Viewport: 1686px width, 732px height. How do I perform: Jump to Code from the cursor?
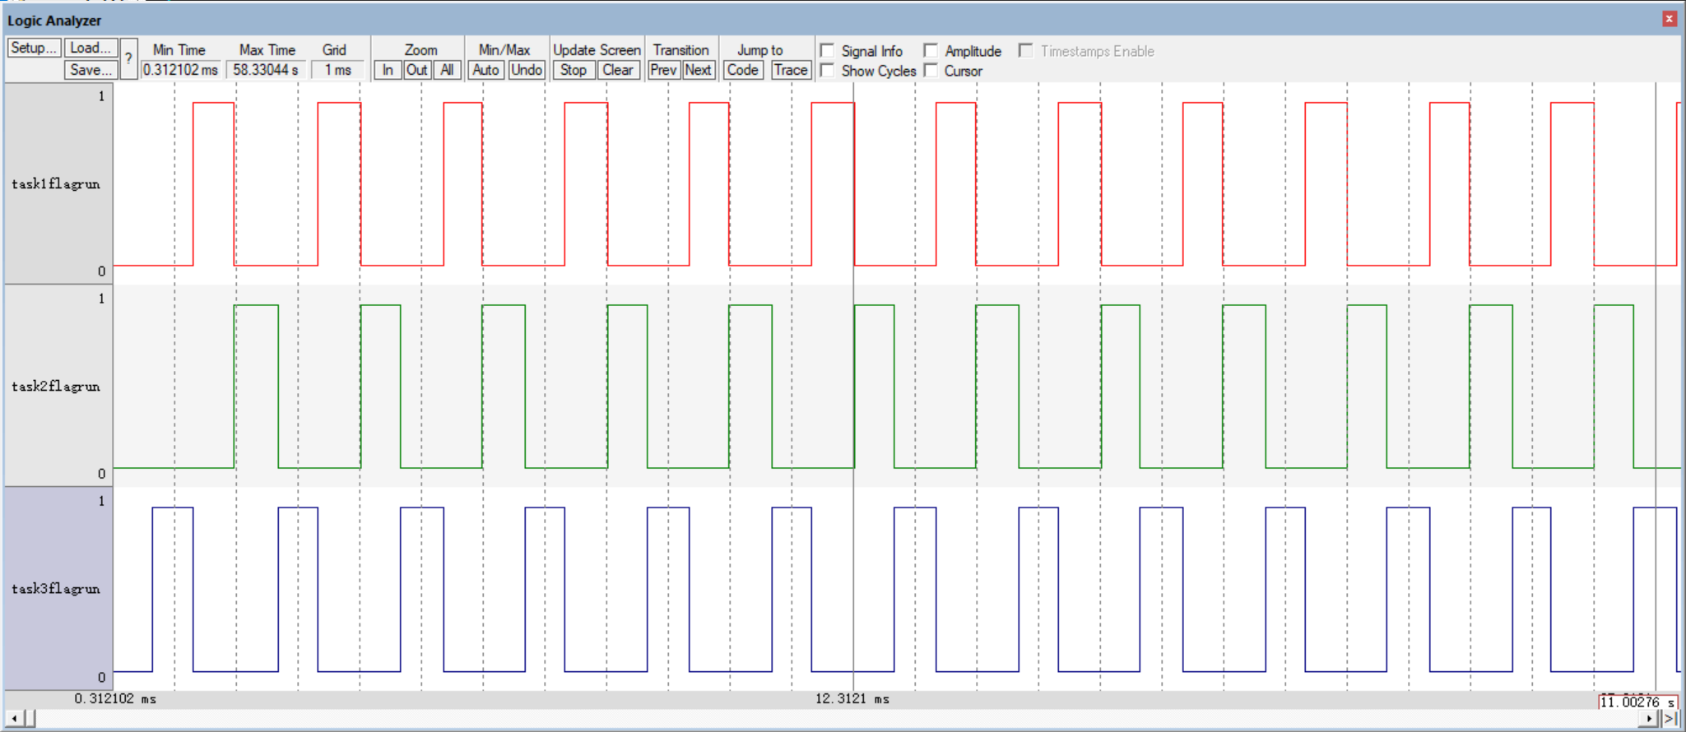pos(743,70)
